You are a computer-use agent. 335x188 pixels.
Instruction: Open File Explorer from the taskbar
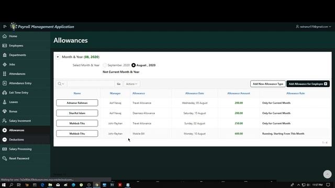(x=50, y=185)
